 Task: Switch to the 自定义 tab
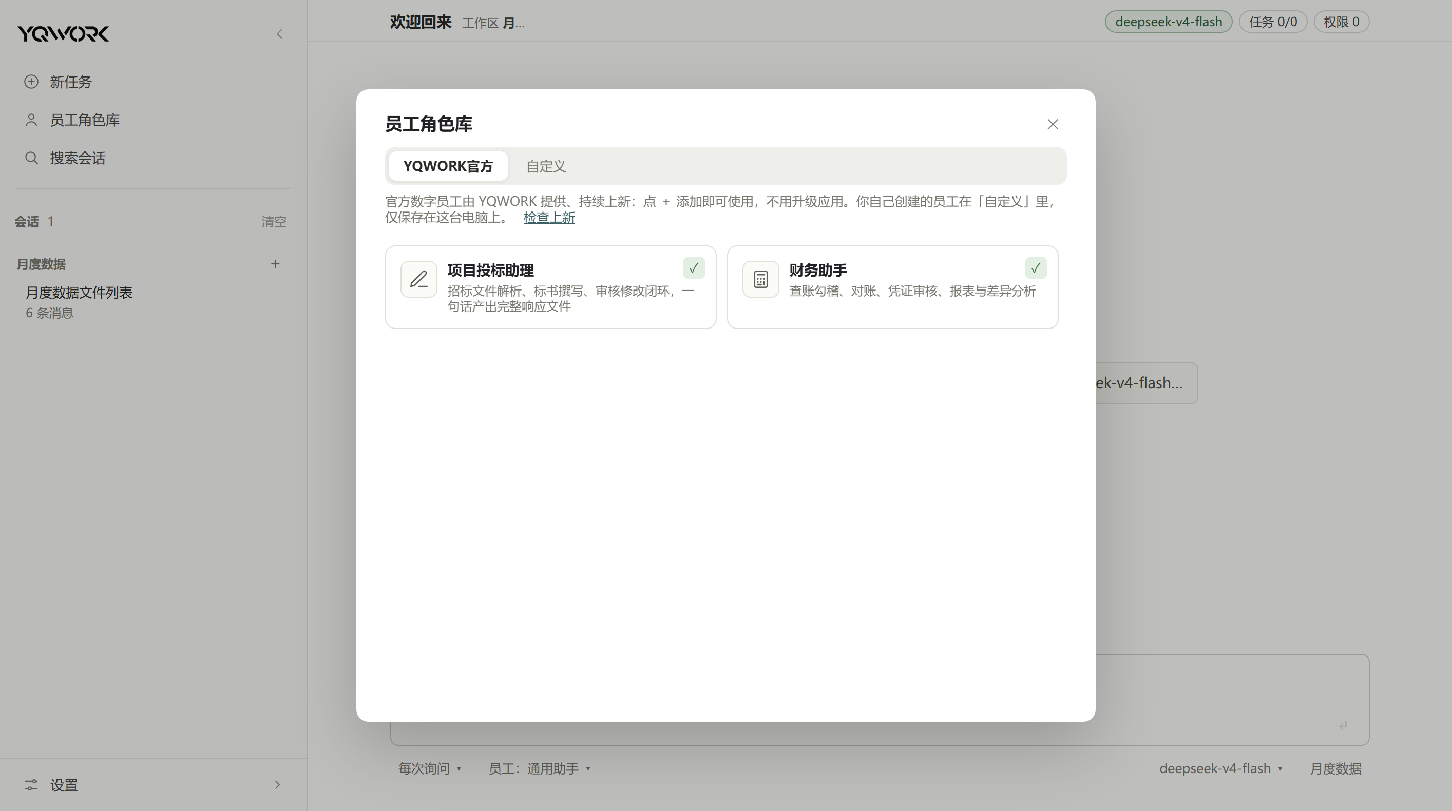(x=546, y=166)
